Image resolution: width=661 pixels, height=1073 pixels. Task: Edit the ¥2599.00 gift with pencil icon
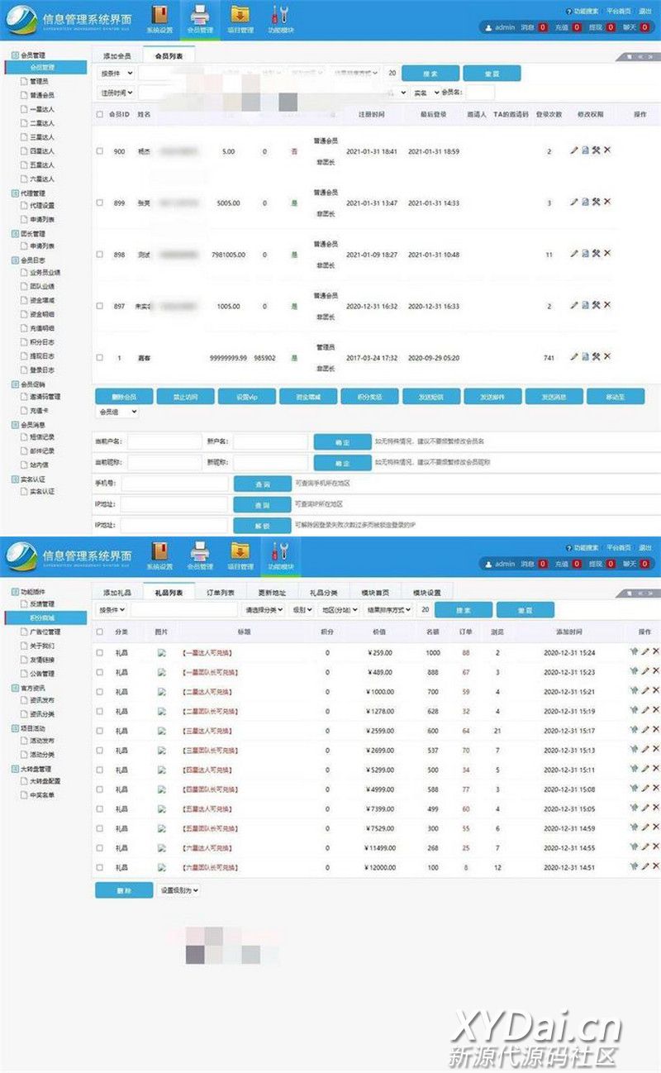coord(645,730)
